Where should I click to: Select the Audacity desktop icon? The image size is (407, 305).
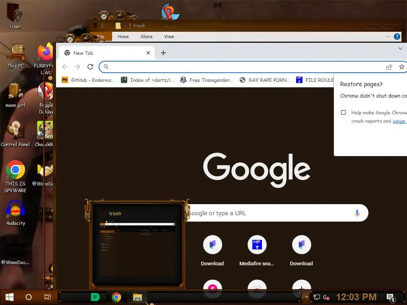16,213
